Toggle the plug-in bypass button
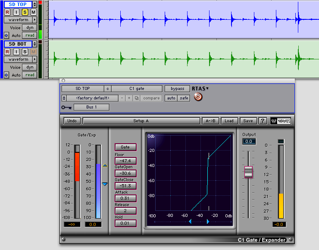The image size is (319, 250). coord(177,89)
